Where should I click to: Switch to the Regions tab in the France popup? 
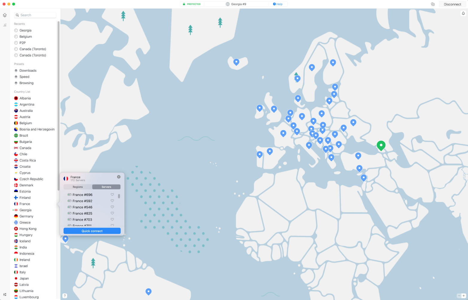[77, 187]
